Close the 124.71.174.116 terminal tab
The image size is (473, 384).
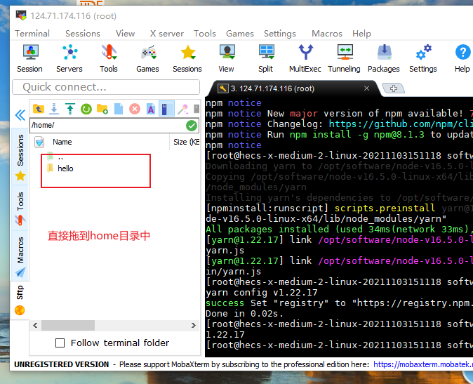tap(366, 88)
